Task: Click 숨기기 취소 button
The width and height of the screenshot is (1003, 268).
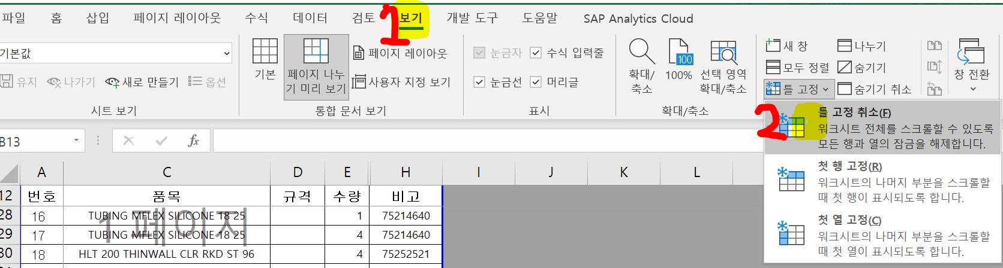Action: [x=875, y=89]
